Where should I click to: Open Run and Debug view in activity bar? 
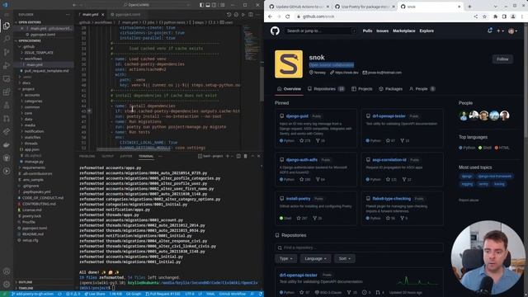(x=7, y=65)
